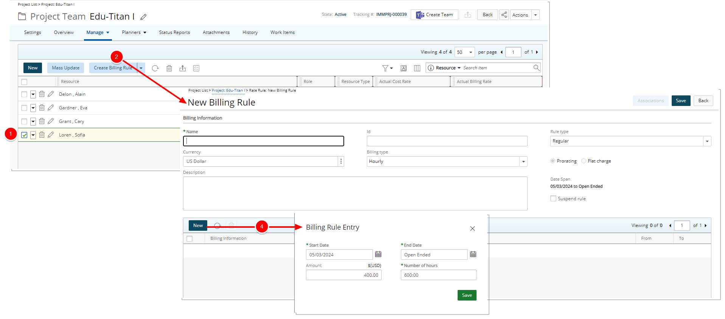Save the New Billing Rule page
This screenshot has height=319, width=725.
tap(681, 101)
